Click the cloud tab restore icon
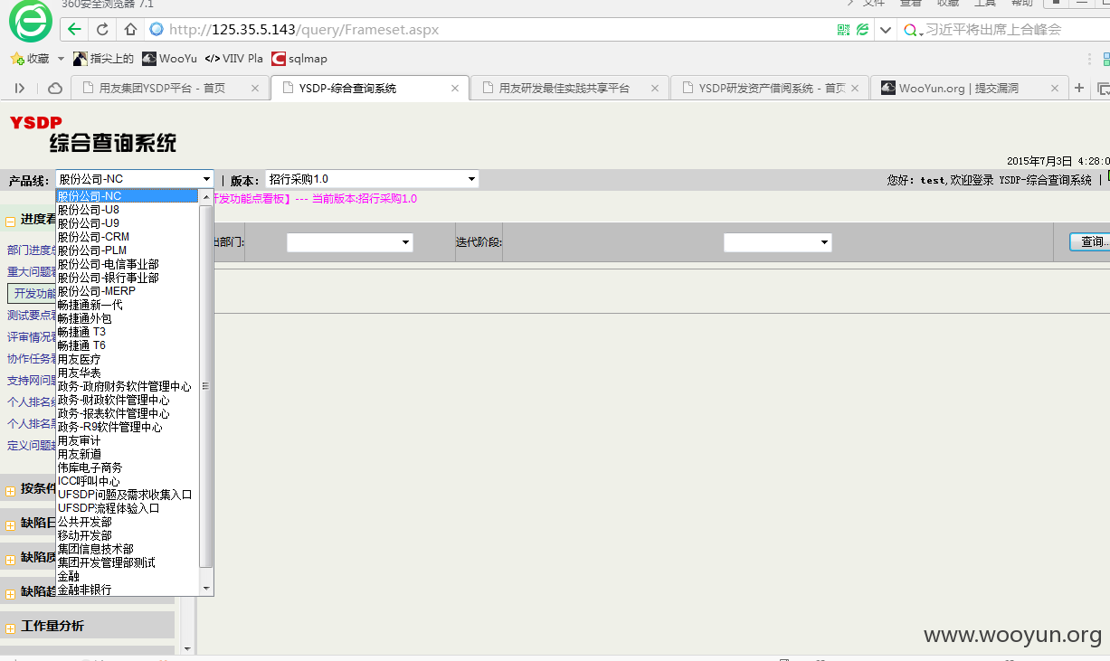The height and width of the screenshot is (661, 1110). (55, 88)
